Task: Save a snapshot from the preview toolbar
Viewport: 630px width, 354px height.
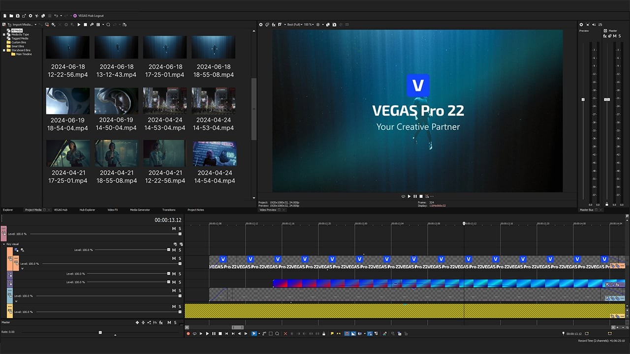Action: (x=334, y=25)
